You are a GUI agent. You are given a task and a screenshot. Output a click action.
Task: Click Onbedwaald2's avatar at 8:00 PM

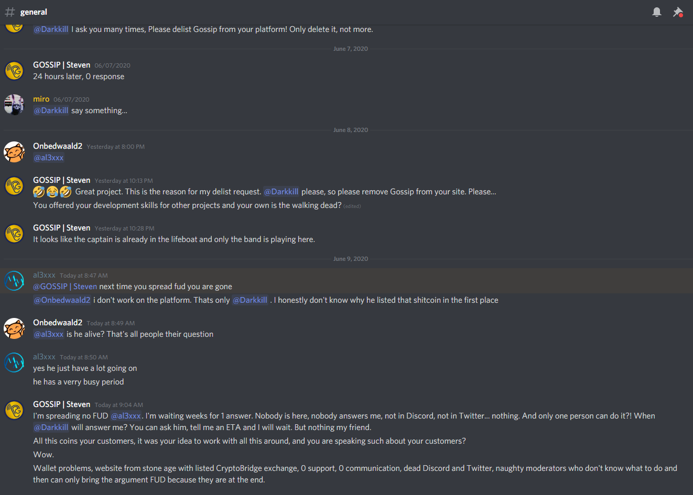[x=14, y=152]
